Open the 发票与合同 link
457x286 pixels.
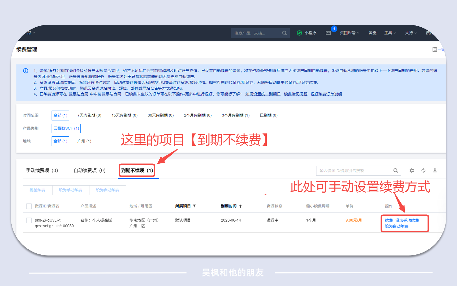[x=78, y=94]
